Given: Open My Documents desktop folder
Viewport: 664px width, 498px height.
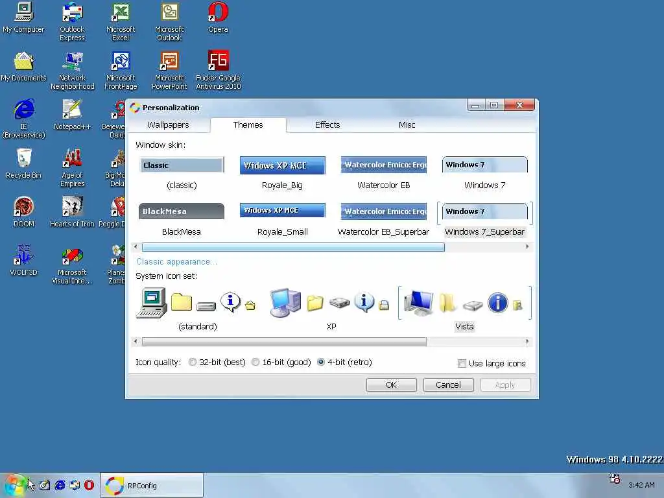Looking at the screenshot, I should pos(23,67).
